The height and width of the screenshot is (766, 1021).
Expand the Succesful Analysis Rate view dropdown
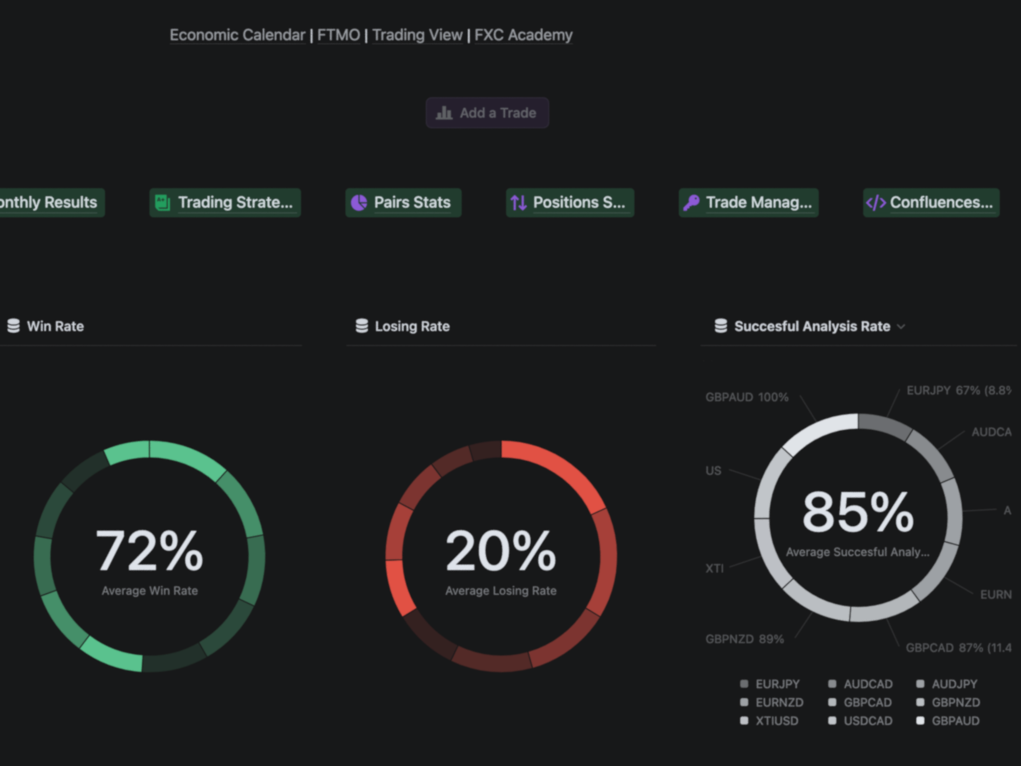[901, 327]
